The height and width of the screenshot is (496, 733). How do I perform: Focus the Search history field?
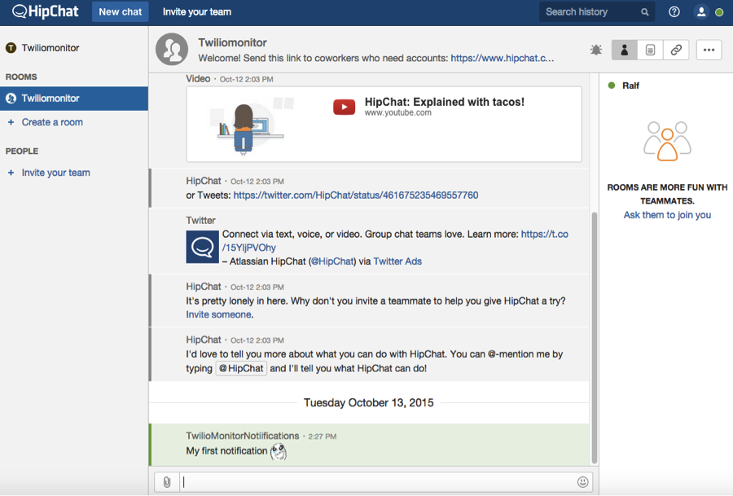(596, 11)
